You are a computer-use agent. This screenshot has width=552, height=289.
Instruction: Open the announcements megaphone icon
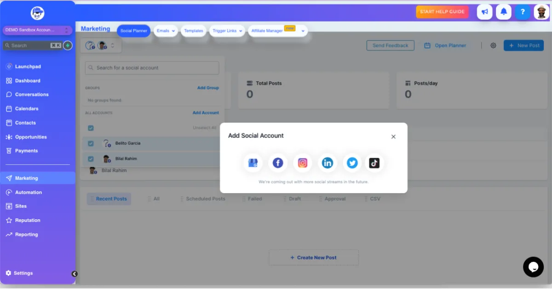(x=484, y=12)
